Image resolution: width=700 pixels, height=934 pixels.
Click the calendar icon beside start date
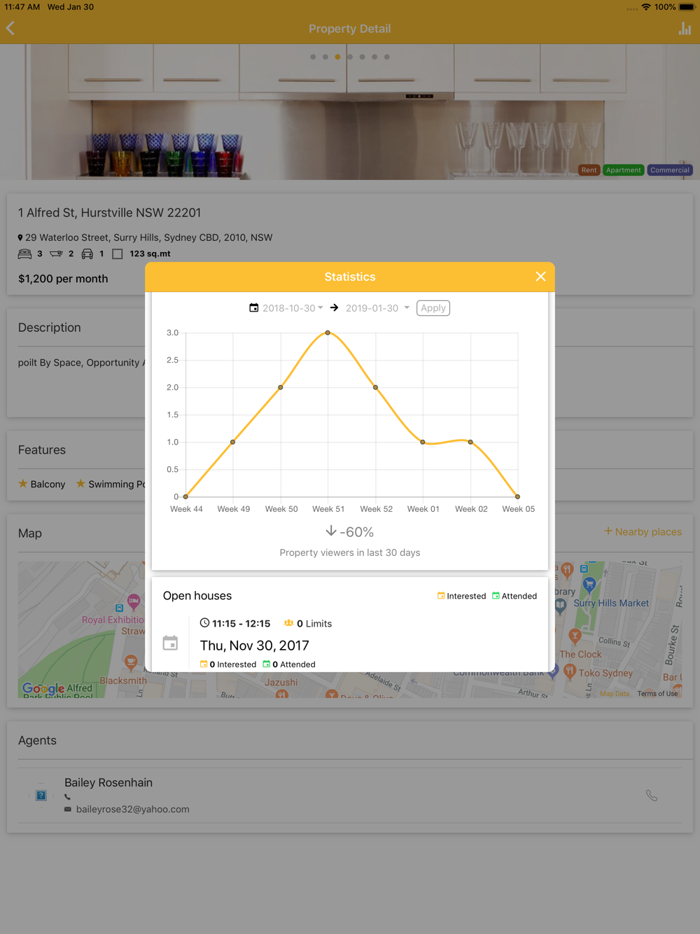tap(254, 308)
